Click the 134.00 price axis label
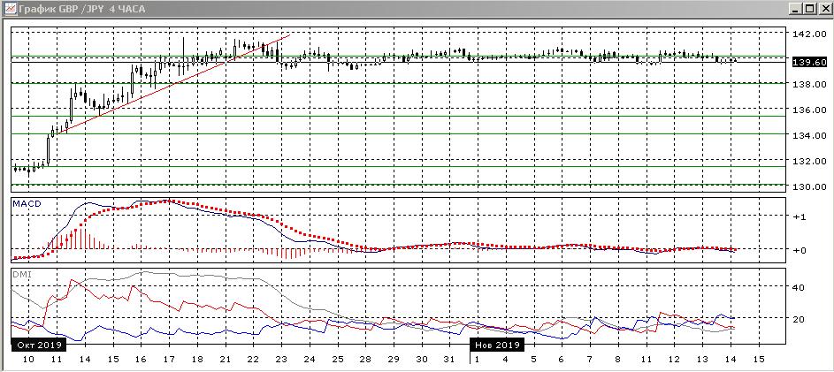 click(809, 135)
